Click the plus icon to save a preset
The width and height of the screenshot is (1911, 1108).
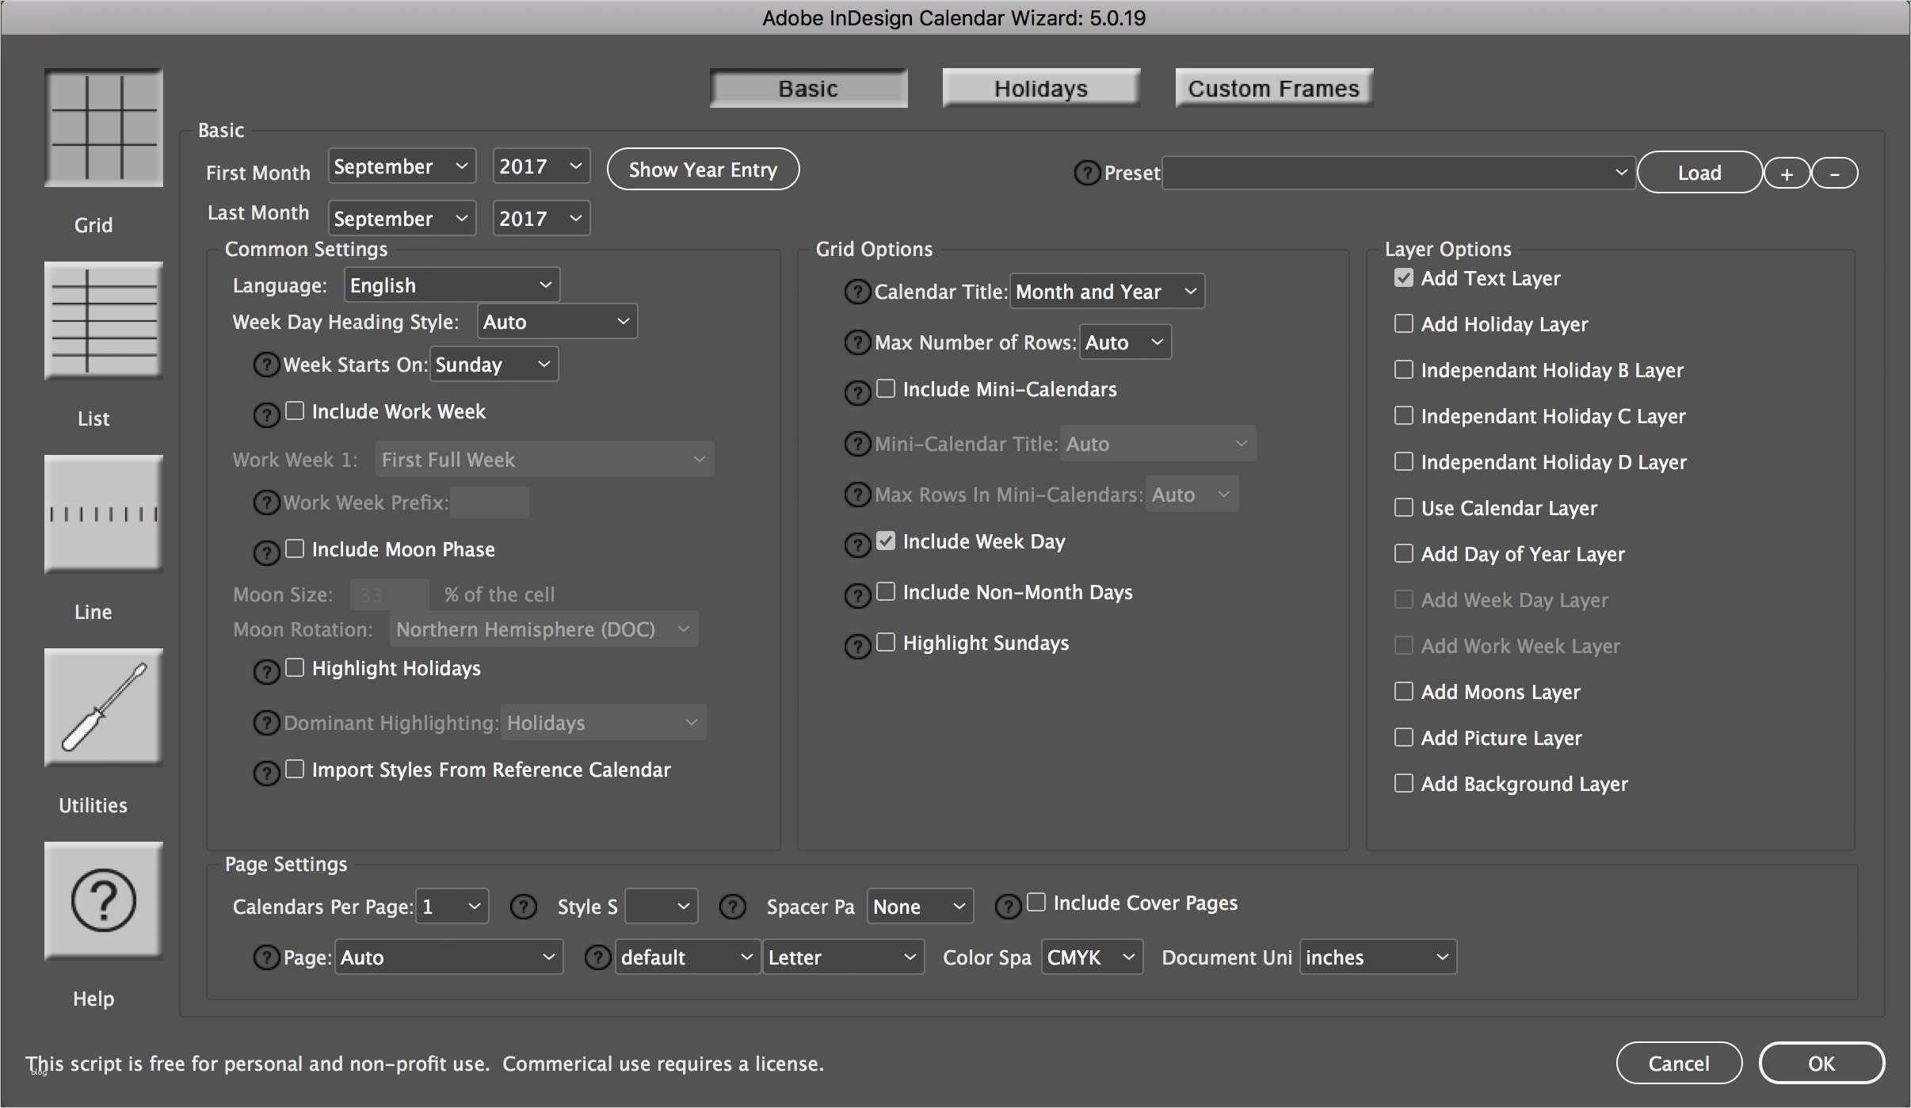pyautogui.click(x=1786, y=172)
